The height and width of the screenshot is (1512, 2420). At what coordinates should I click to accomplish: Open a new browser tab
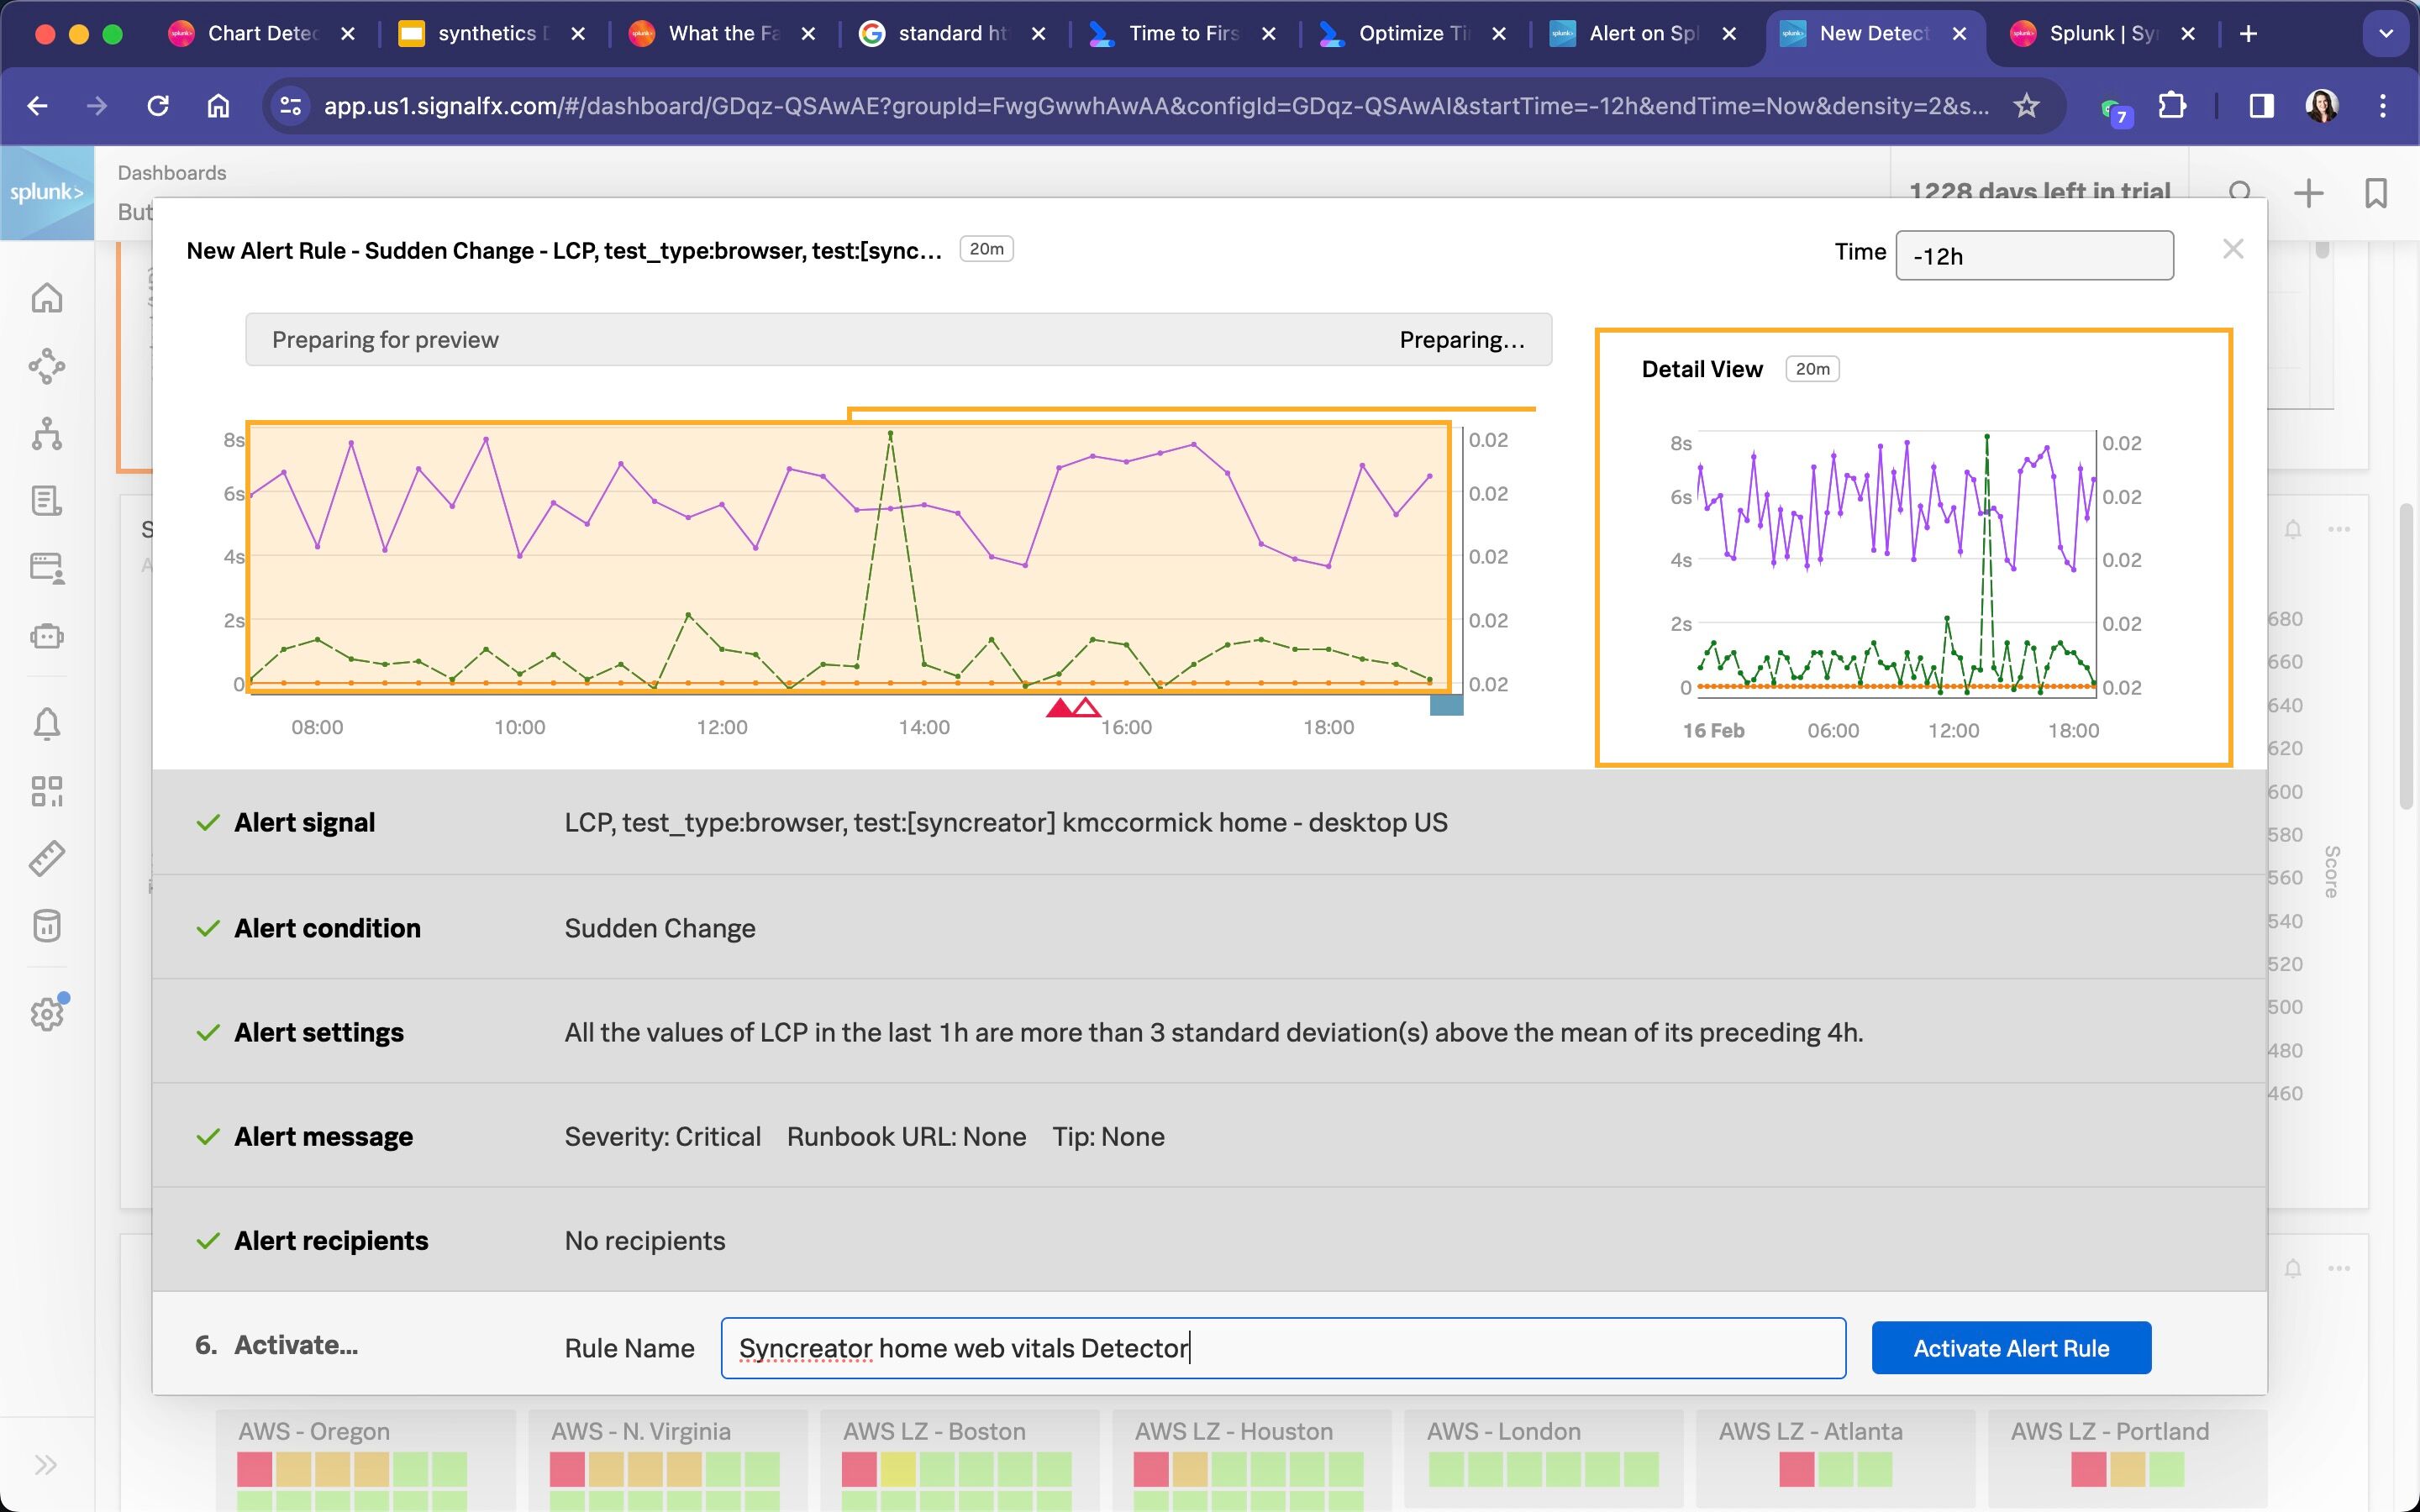click(2249, 34)
